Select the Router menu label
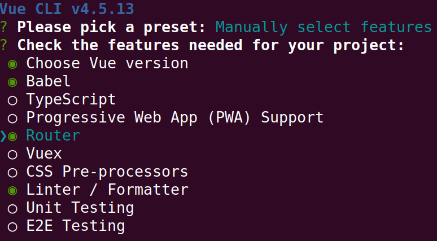 pos(53,135)
